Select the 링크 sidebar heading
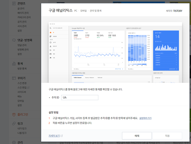Viewport: 191px width, 144px height. coord(20,124)
